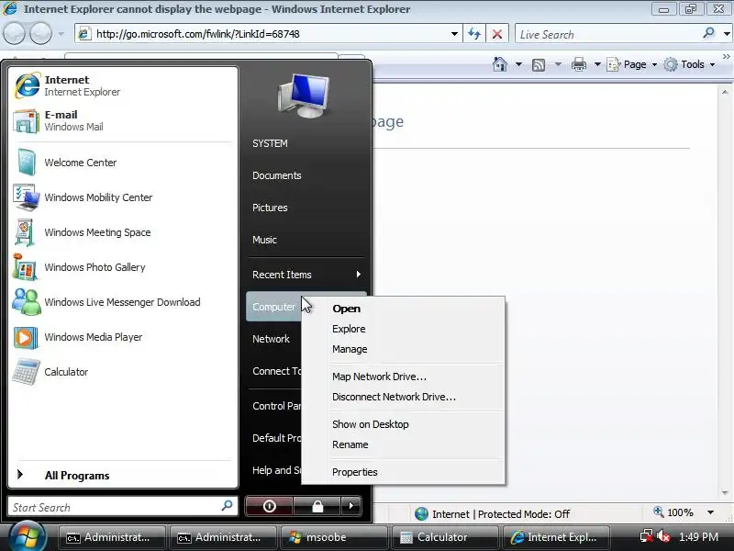
Task: Open Calculator from the Start menu
Action: point(123,372)
